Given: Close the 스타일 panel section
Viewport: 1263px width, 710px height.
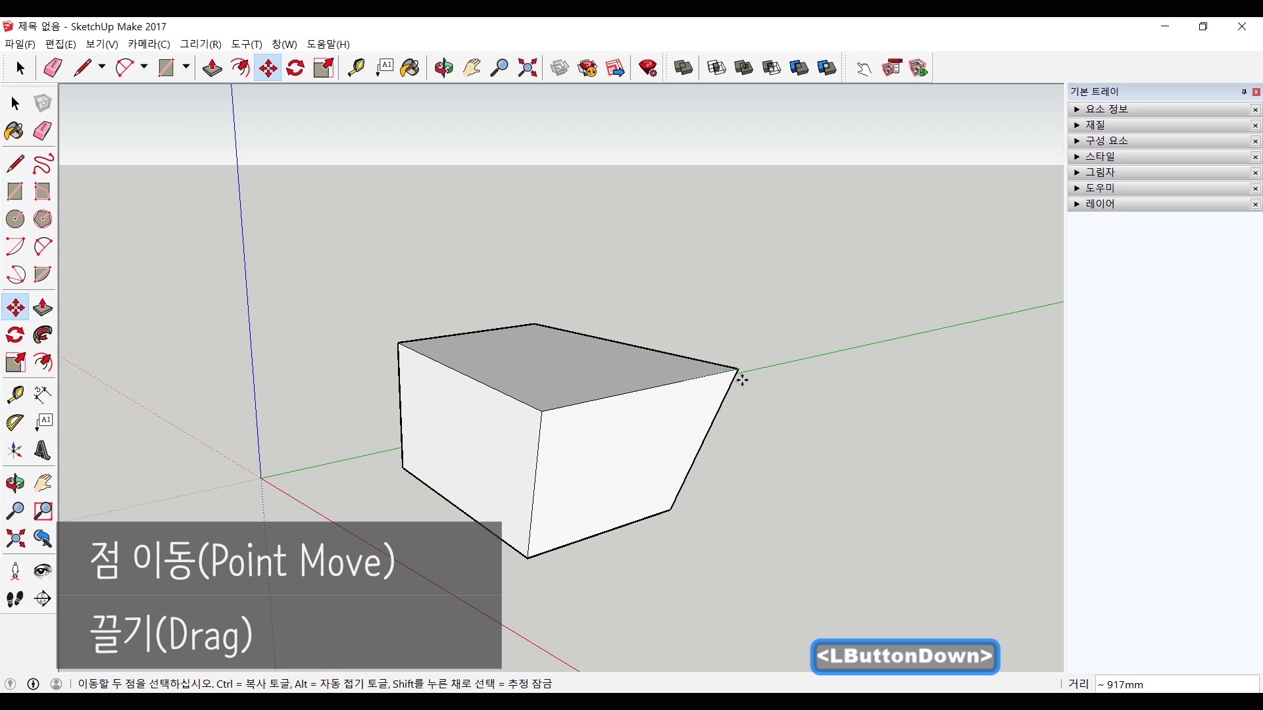Looking at the screenshot, I should click(1255, 156).
